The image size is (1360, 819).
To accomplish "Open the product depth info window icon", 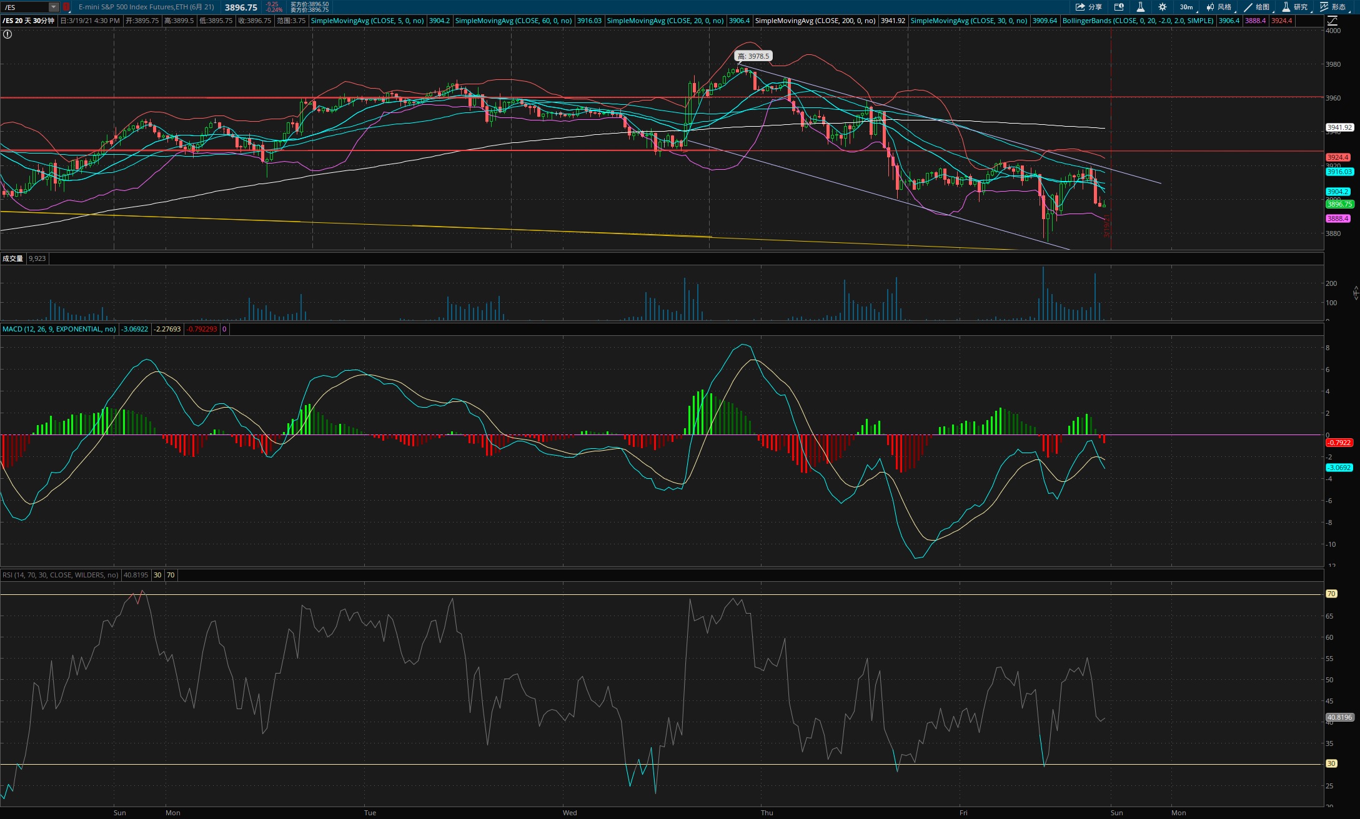I will coord(1119,7).
